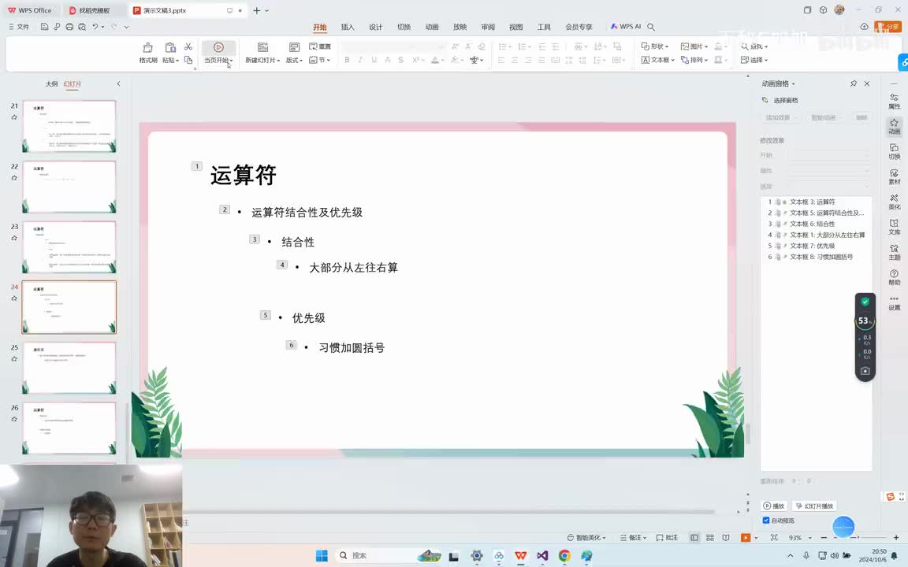Screen dimensions: 908x567
Task: Select animation entry 文本框 6: 结合性
Action: 816,224
